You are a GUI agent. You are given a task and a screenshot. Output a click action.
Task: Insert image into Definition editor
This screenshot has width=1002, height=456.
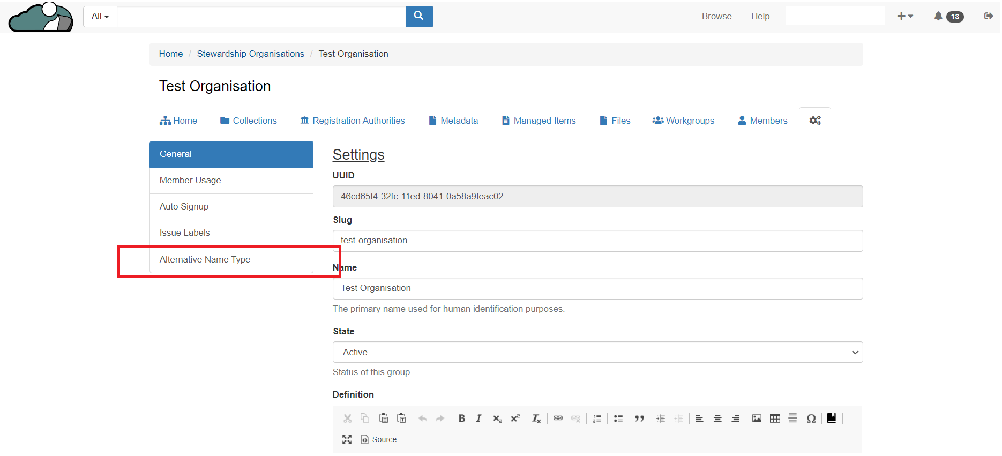coord(757,418)
